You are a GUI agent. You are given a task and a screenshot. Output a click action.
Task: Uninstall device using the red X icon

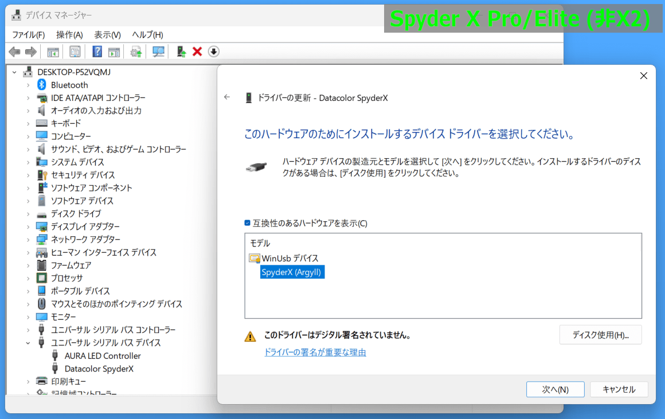(x=197, y=52)
